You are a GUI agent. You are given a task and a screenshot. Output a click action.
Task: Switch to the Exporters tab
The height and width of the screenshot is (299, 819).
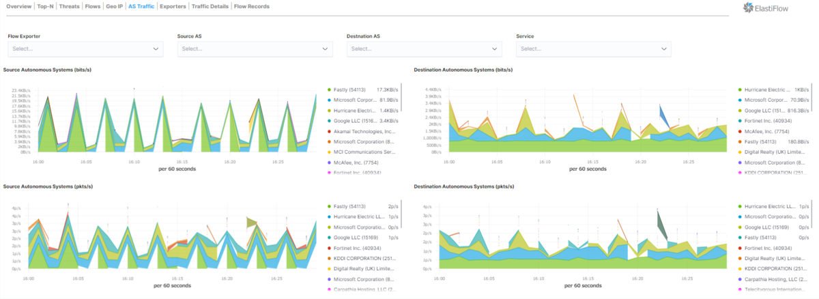(x=173, y=6)
